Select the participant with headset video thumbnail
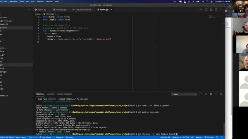The image size is (248, 139). pyautogui.click(x=240, y=27)
